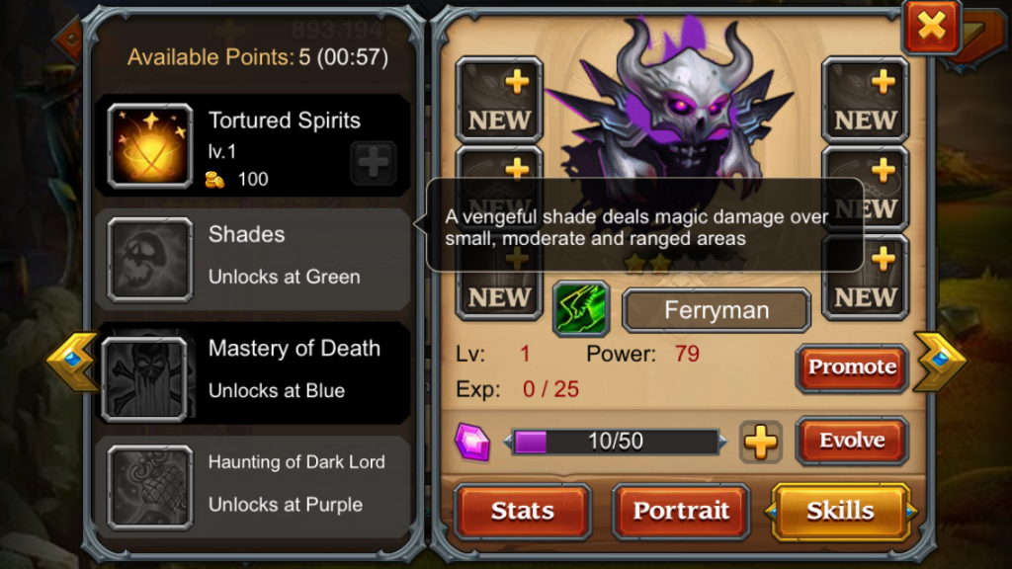1012x569 pixels.
Task: Add equipment to top-right NEW slot
Action: tap(865, 100)
